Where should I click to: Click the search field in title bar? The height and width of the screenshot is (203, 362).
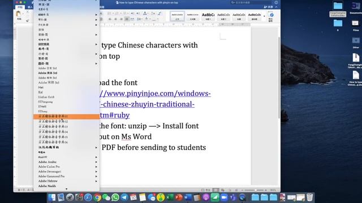point(252,2)
